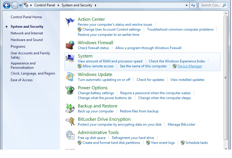Click Check for updates

coord(150,80)
